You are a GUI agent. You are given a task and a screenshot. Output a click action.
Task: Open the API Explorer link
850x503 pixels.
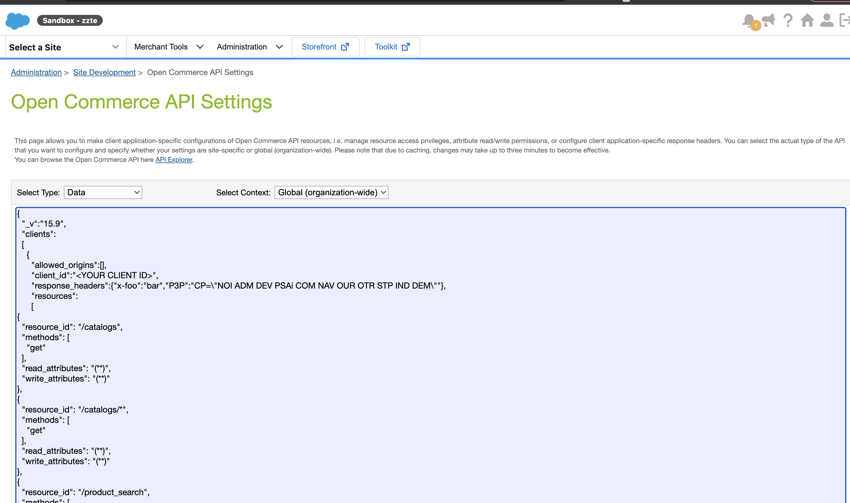pos(174,160)
